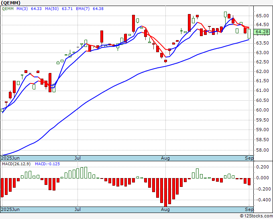Click the EMA(7) value 64.38

[98, 9]
